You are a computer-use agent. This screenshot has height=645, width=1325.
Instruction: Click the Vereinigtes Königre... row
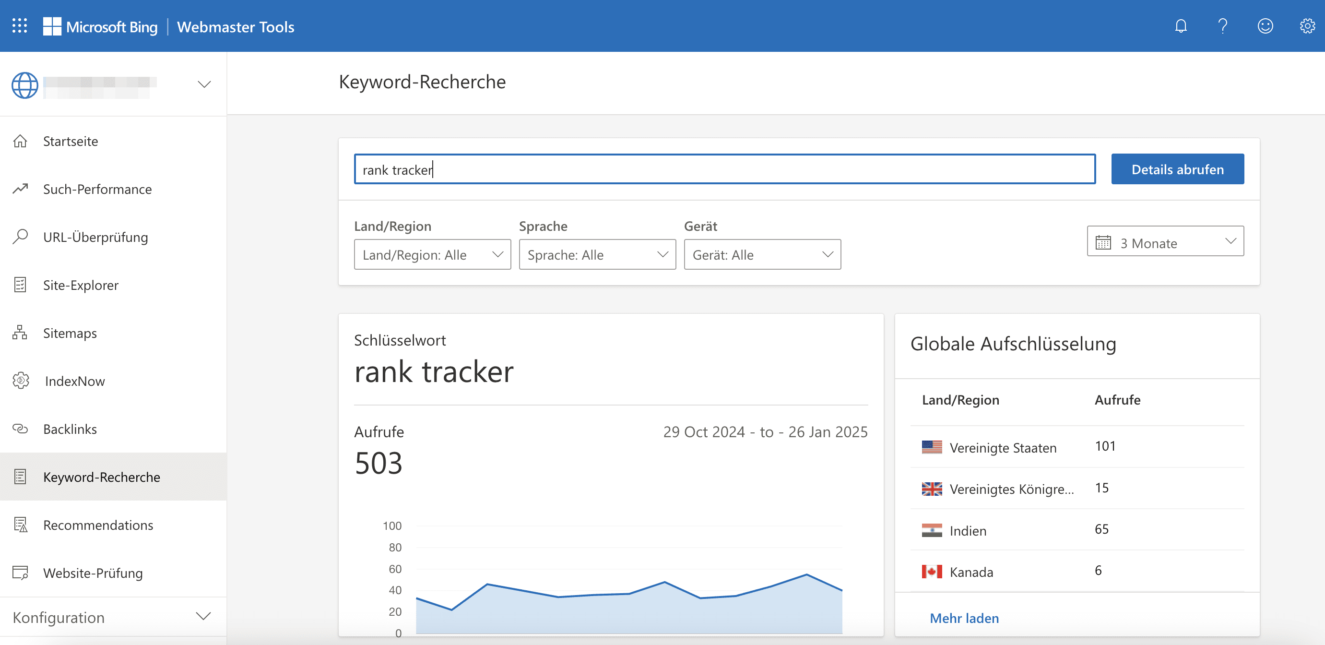tap(1077, 489)
